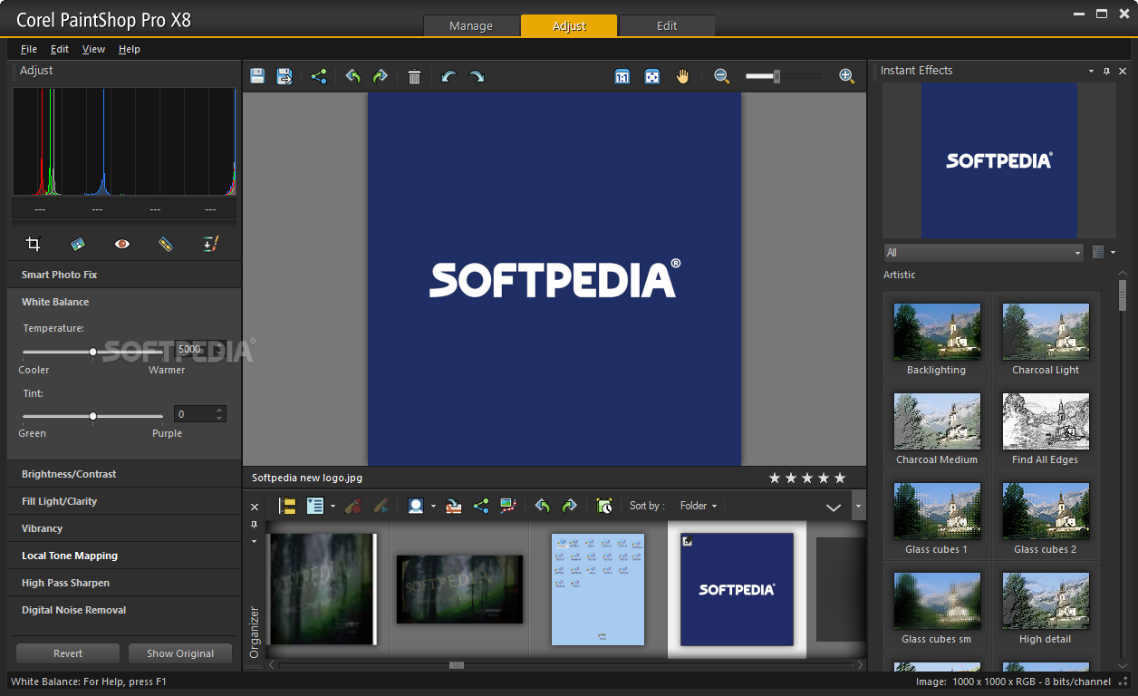1138x696 pixels.
Task: Click the Share icon in the top toolbar
Action: pyautogui.click(x=319, y=77)
